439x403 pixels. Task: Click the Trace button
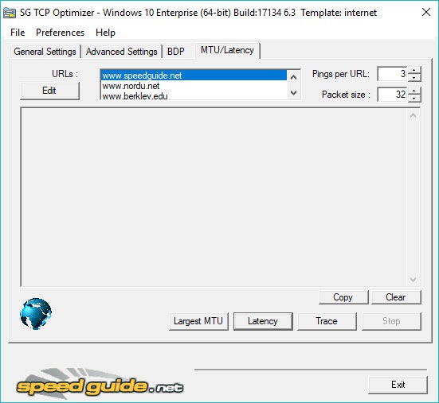click(x=327, y=321)
